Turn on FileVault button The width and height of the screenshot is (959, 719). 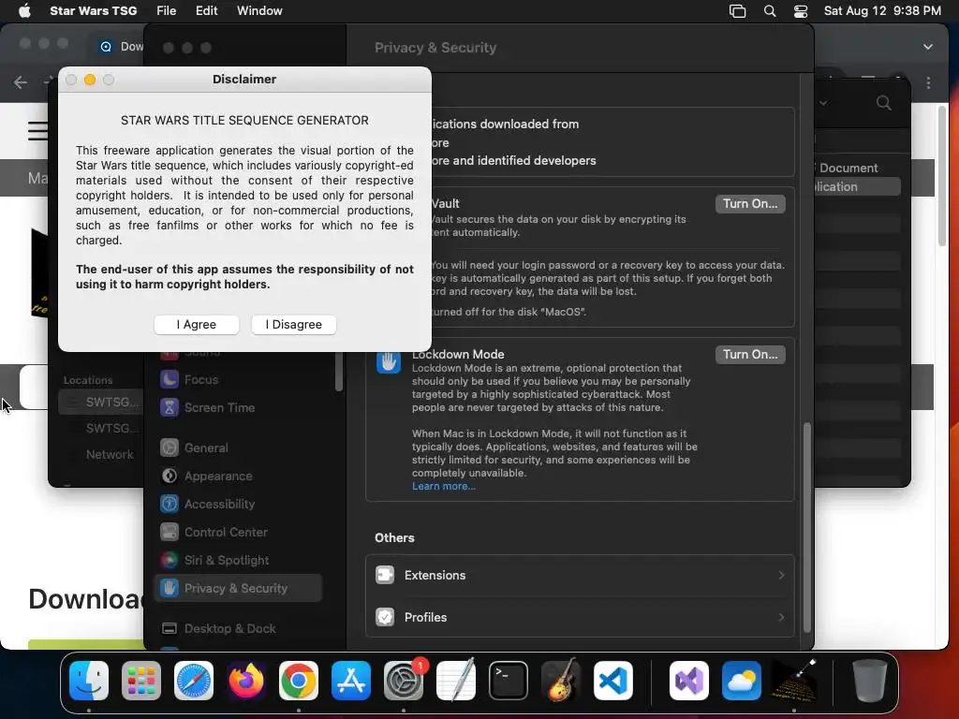[x=750, y=203]
